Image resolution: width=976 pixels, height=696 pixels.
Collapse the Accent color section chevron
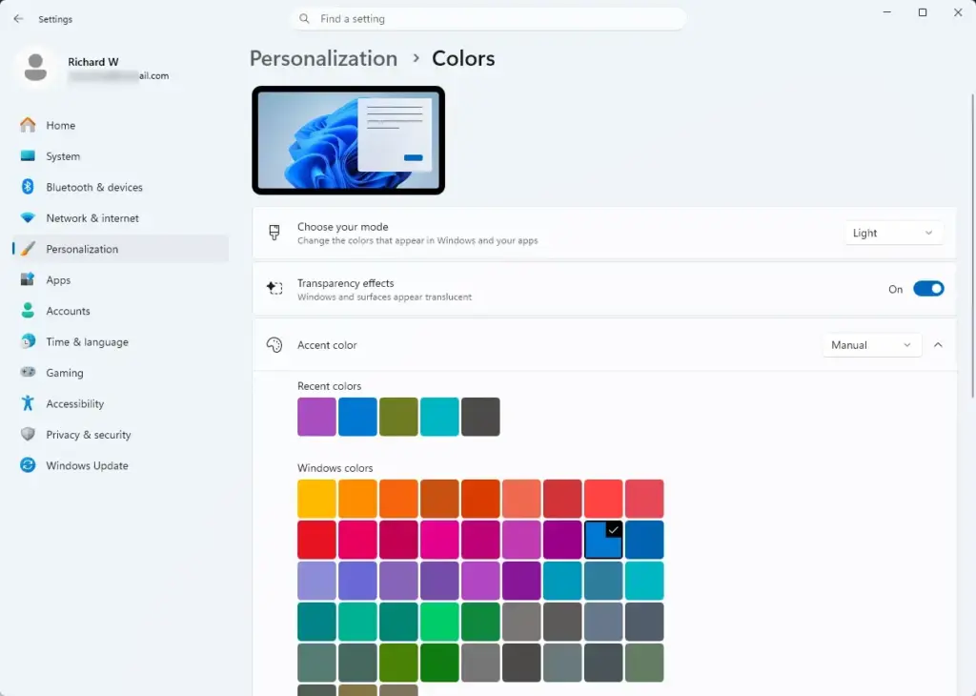[x=938, y=345]
